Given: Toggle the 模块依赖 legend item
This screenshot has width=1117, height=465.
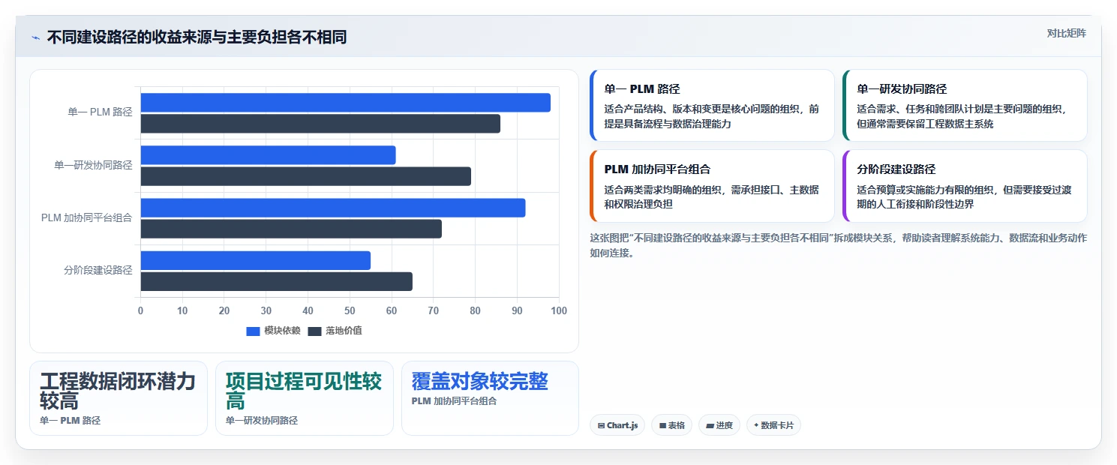Looking at the screenshot, I should pyautogui.click(x=273, y=331).
